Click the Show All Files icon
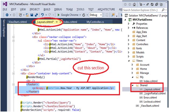 pyautogui.click(x=161, y=5)
